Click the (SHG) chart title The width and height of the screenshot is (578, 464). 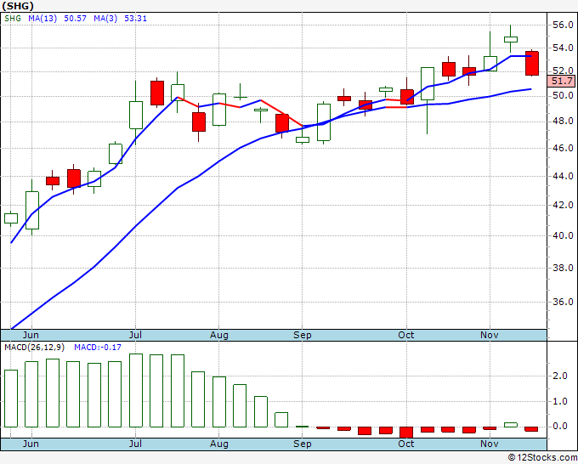[18, 6]
